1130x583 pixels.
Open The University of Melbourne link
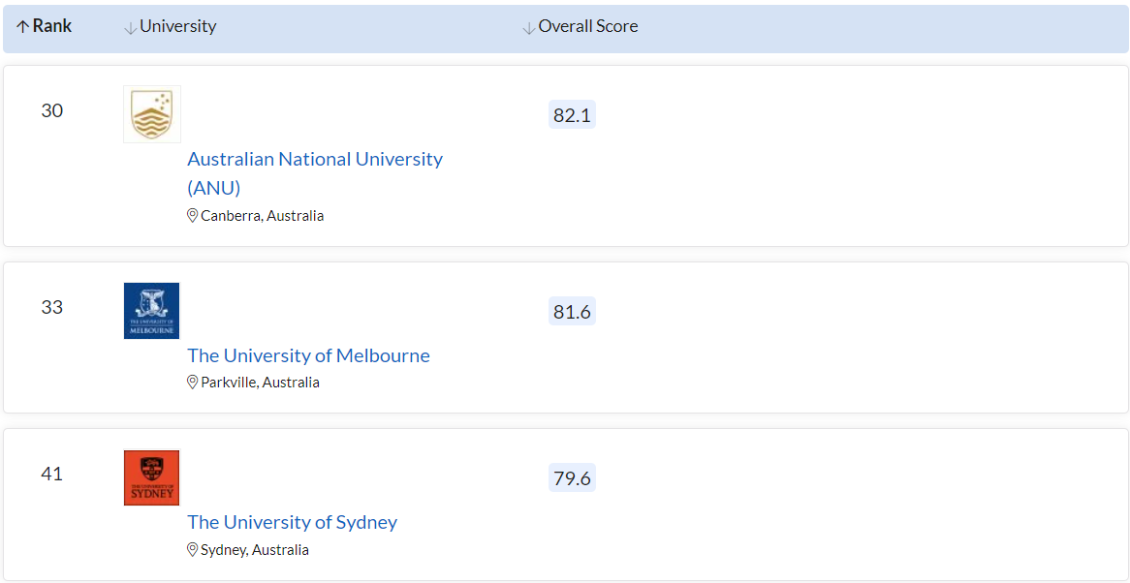(x=308, y=355)
